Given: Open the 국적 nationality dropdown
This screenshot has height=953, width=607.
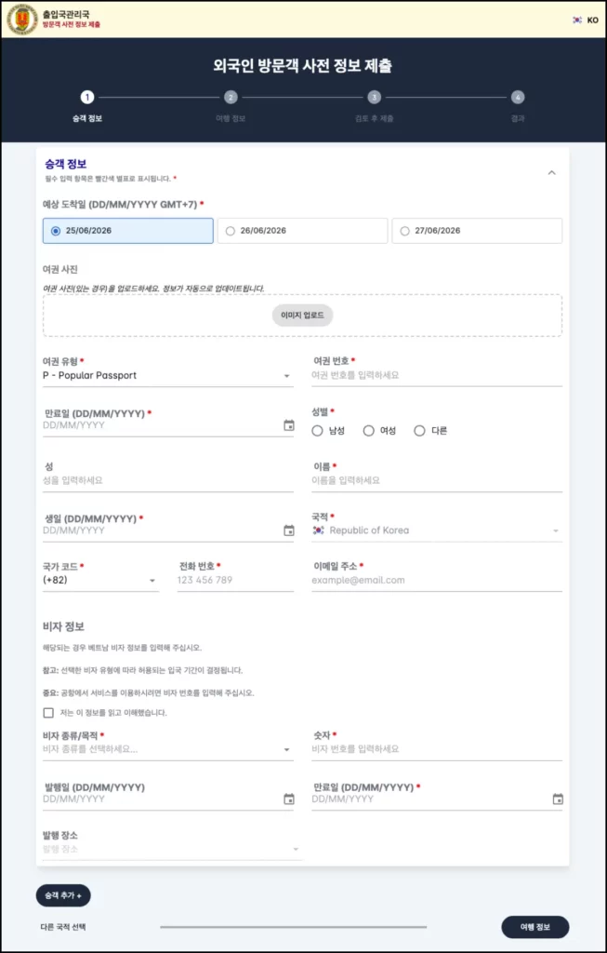Looking at the screenshot, I should [x=437, y=530].
